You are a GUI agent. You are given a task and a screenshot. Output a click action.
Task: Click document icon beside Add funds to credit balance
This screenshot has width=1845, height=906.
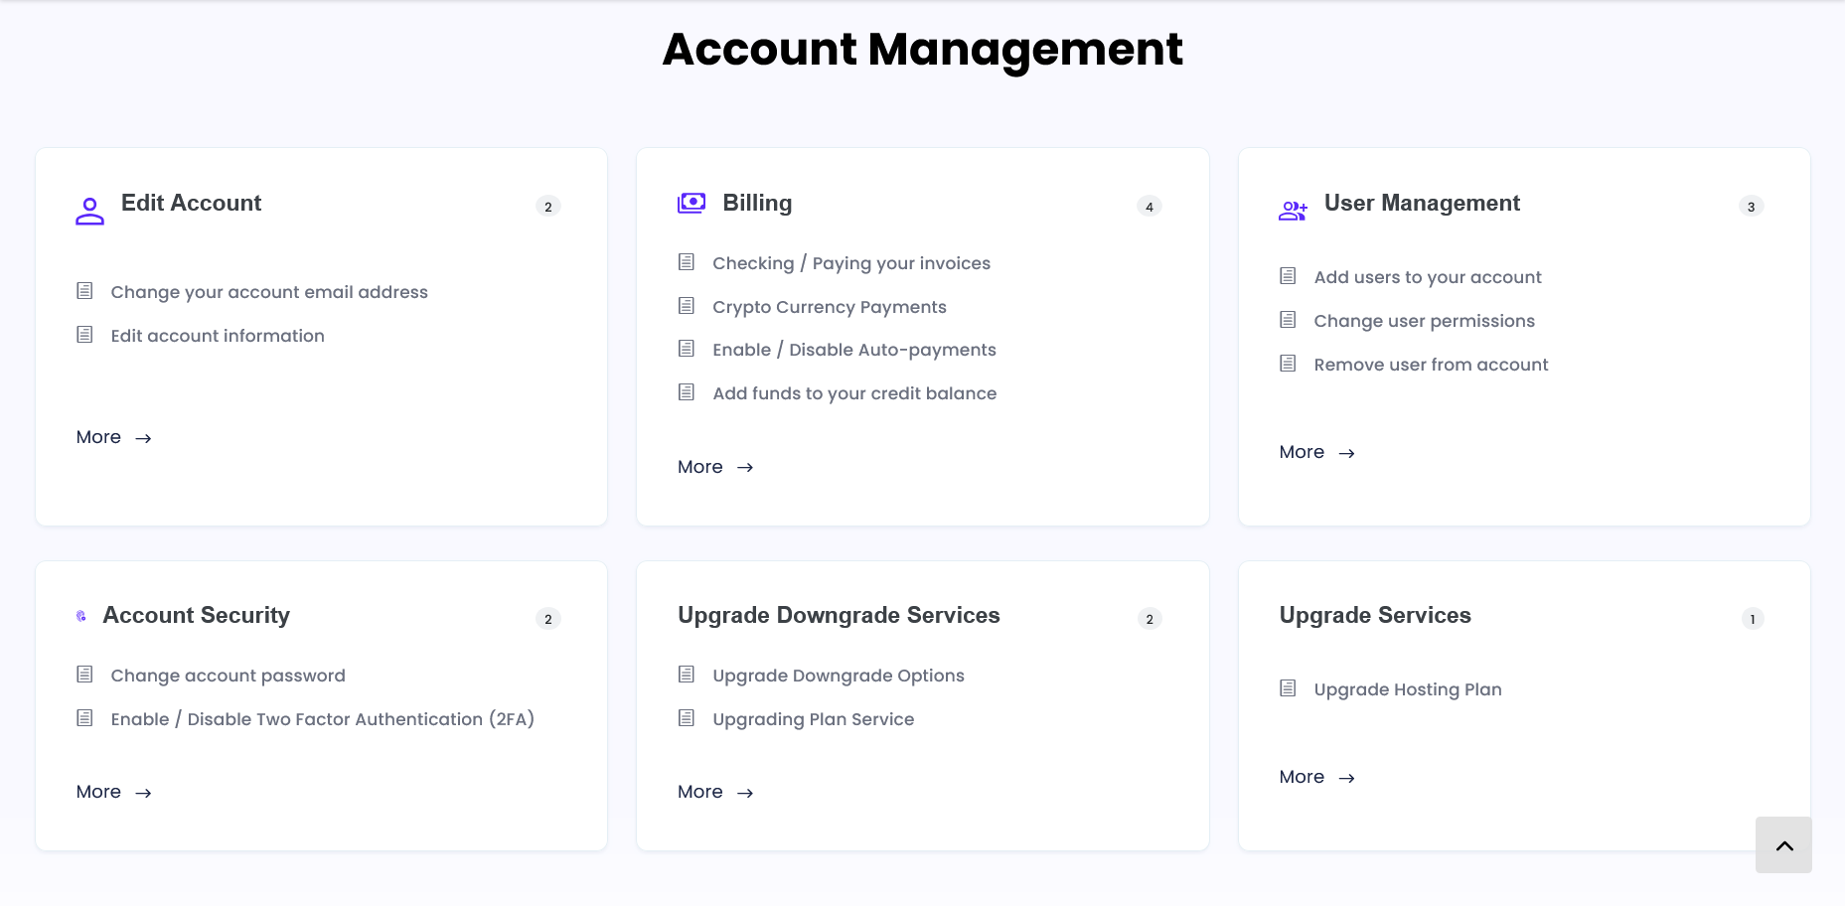coord(687,392)
